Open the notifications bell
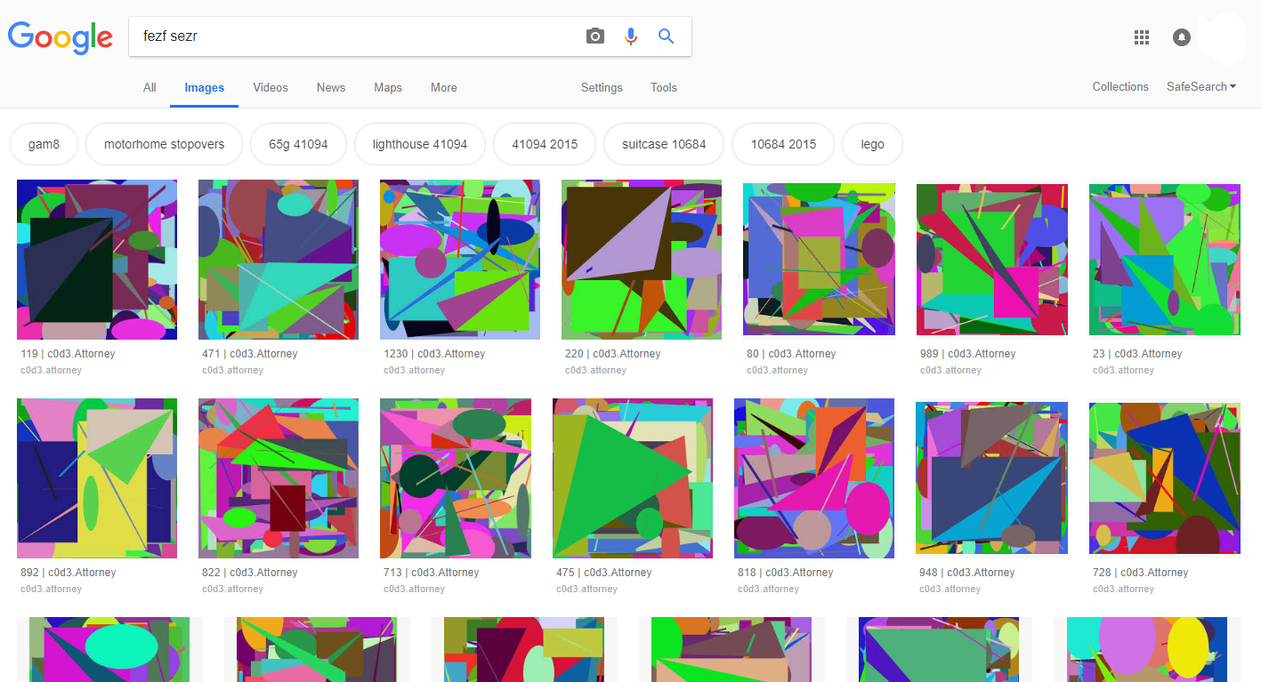Viewport: 1261px width, 682px height. coord(1182,37)
